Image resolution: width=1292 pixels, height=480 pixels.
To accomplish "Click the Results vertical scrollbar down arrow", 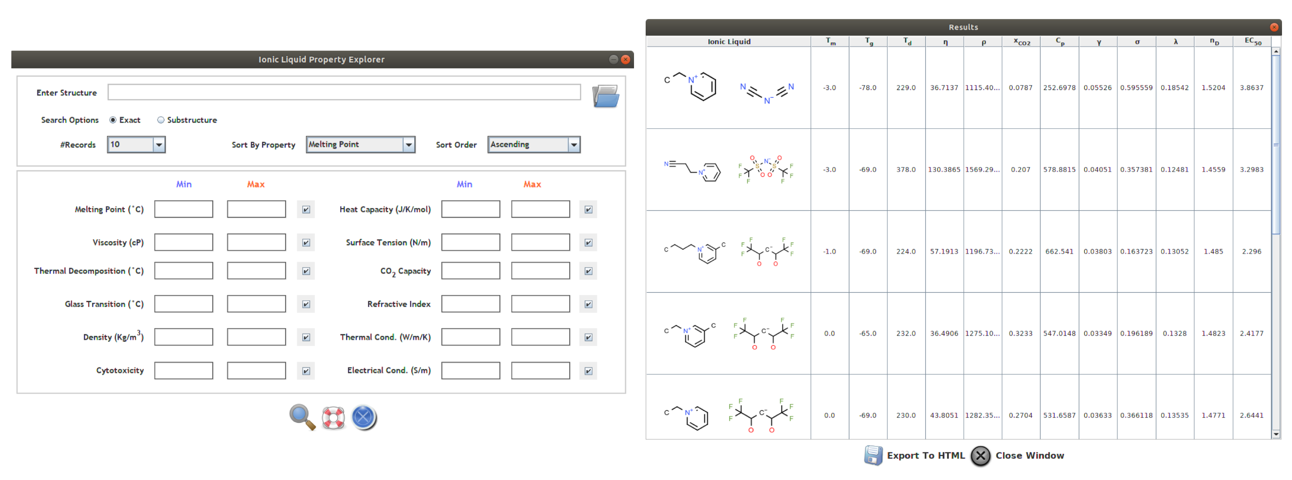I will pyautogui.click(x=1276, y=434).
